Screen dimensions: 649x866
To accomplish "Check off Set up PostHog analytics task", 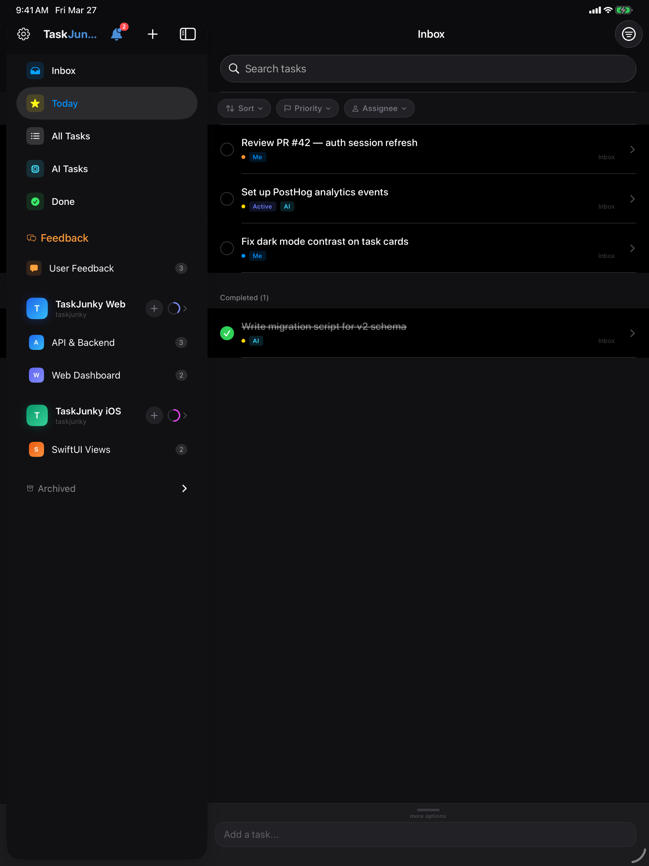I will [227, 198].
